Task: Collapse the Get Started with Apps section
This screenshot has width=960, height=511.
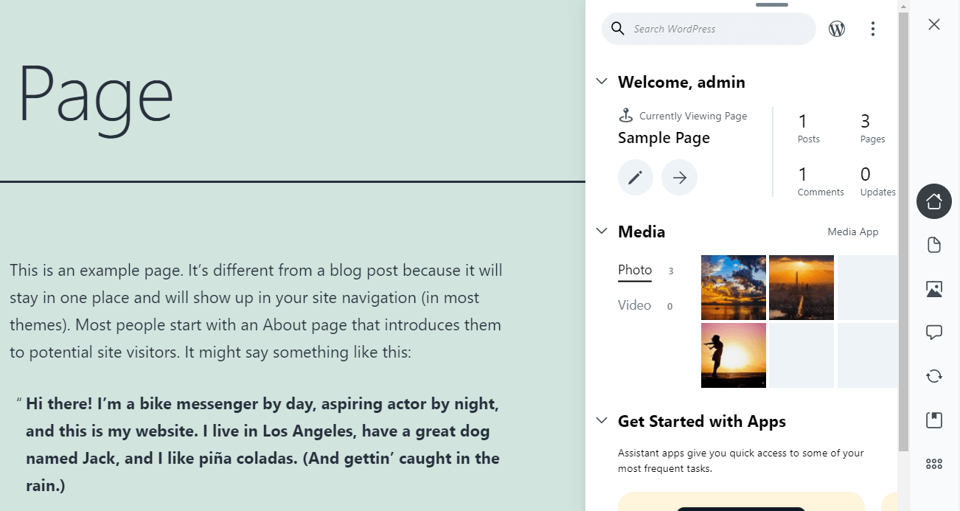Action: coord(602,421)
